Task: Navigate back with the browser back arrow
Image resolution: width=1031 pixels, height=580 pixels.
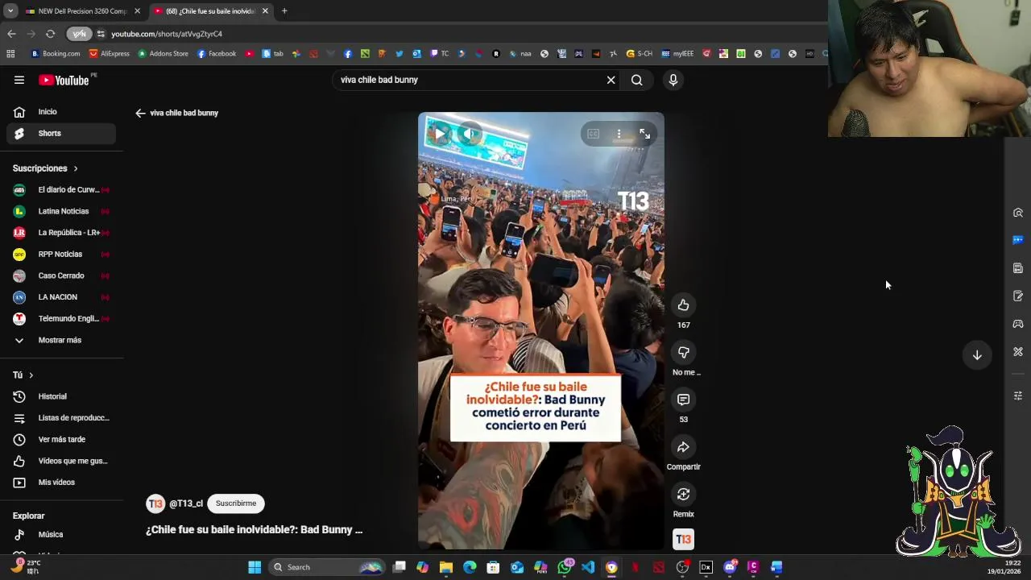Action: point(11,34)
